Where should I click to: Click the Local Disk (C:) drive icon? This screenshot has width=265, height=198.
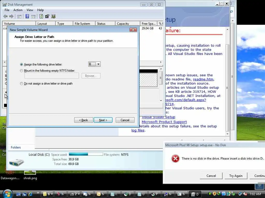(16, 162)
